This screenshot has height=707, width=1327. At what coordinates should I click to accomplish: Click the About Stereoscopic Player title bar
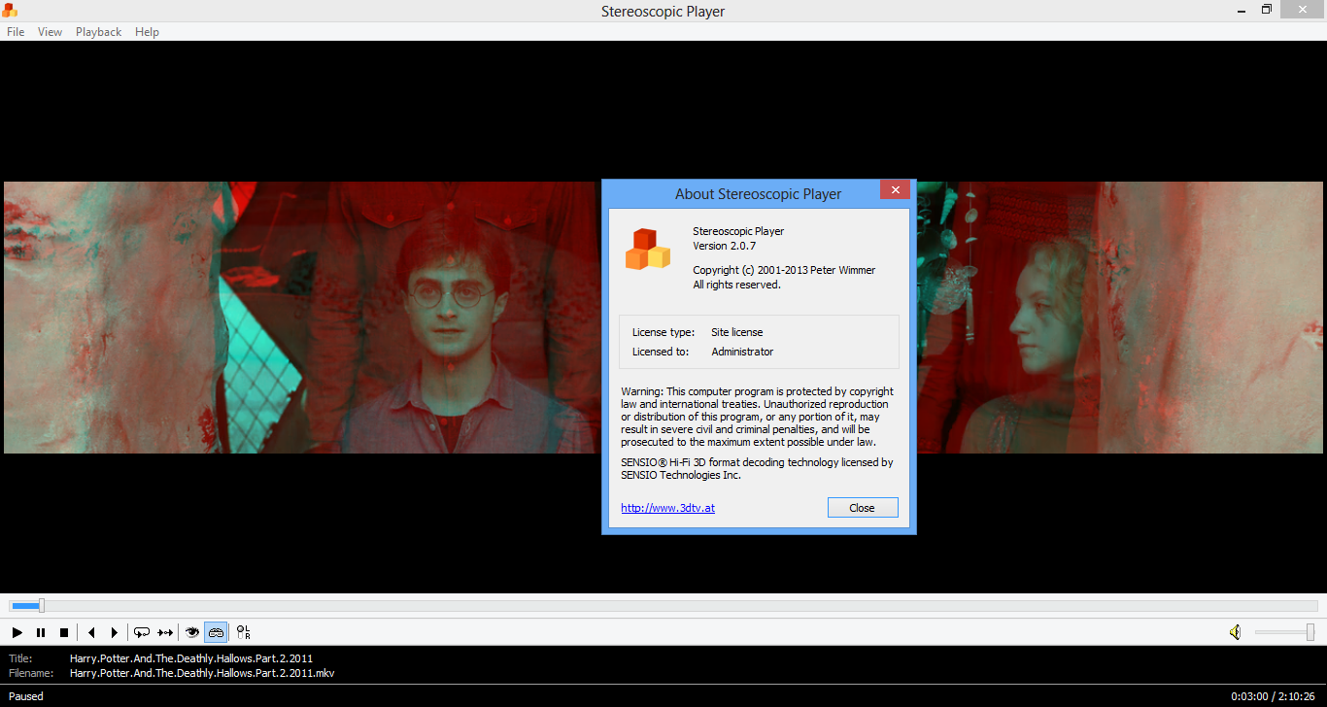tap(759, 193)
